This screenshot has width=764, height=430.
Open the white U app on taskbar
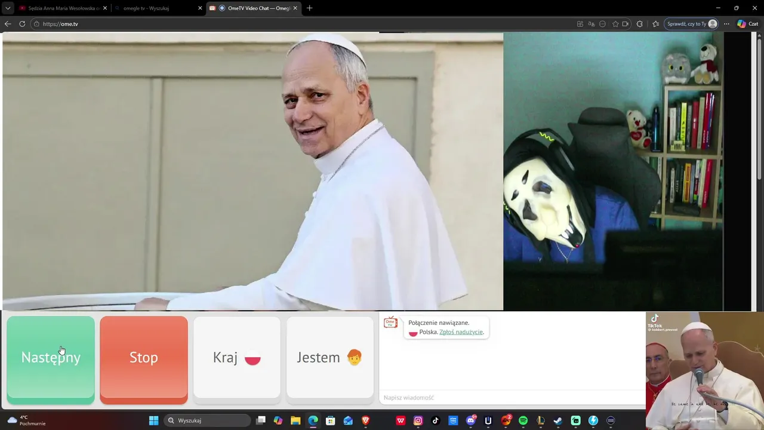tap(488, 420)
